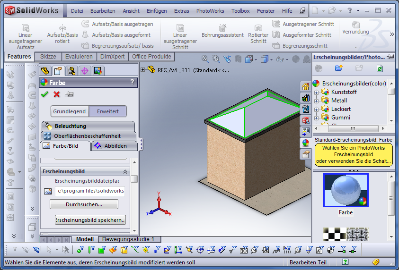Open the Home icon in task pane

coord(306,86)
